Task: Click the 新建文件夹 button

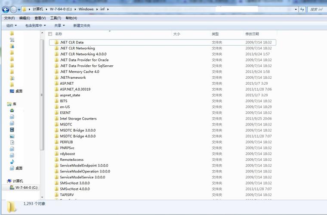Action: point(82,25)
